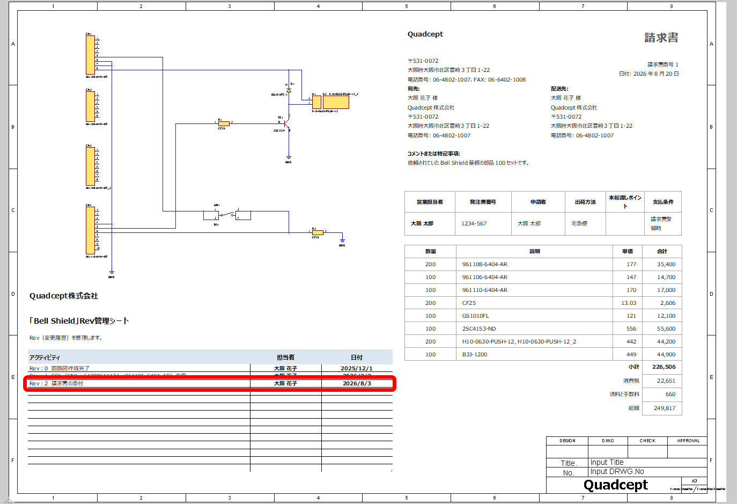The height and width of the screenshot is (504, 737).
Task: Click the R1 resistor symbol
Action: [224, 123]
